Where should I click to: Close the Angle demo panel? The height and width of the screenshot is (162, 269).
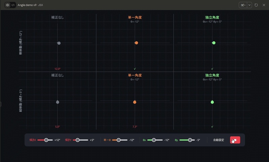point(264,5)
